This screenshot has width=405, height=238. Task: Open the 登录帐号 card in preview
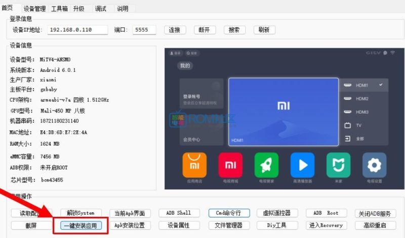click(201, 93)
